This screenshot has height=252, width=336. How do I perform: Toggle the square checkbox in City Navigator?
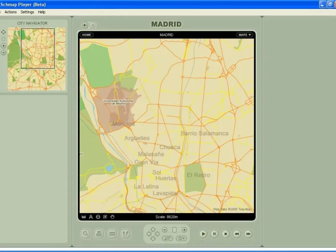4,39
